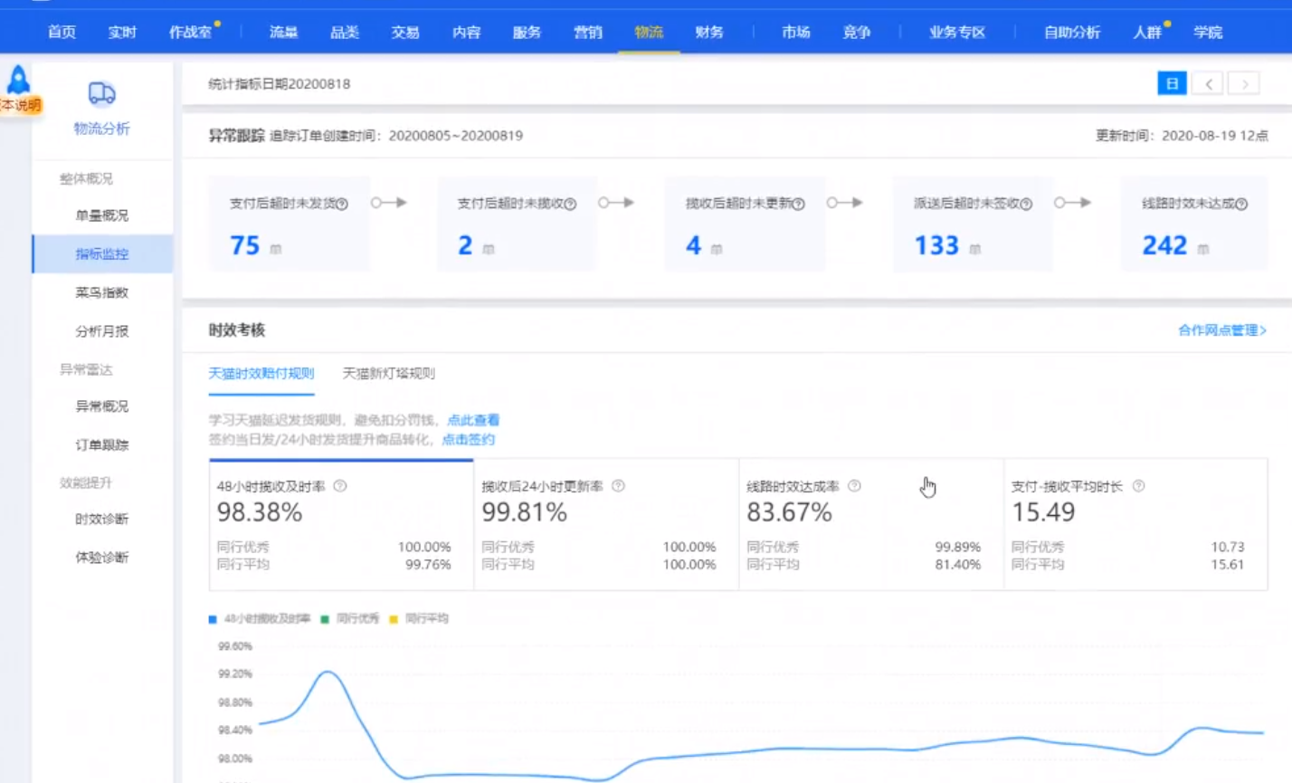Open 人群 in the top menu
1292x783 pixels.
[x=1147, y=33]
